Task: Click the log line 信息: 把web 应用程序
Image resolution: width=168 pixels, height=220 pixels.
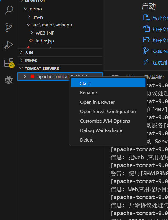Action: point(139,157)
